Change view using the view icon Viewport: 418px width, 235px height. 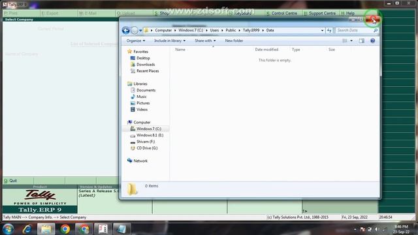[345, 40]
